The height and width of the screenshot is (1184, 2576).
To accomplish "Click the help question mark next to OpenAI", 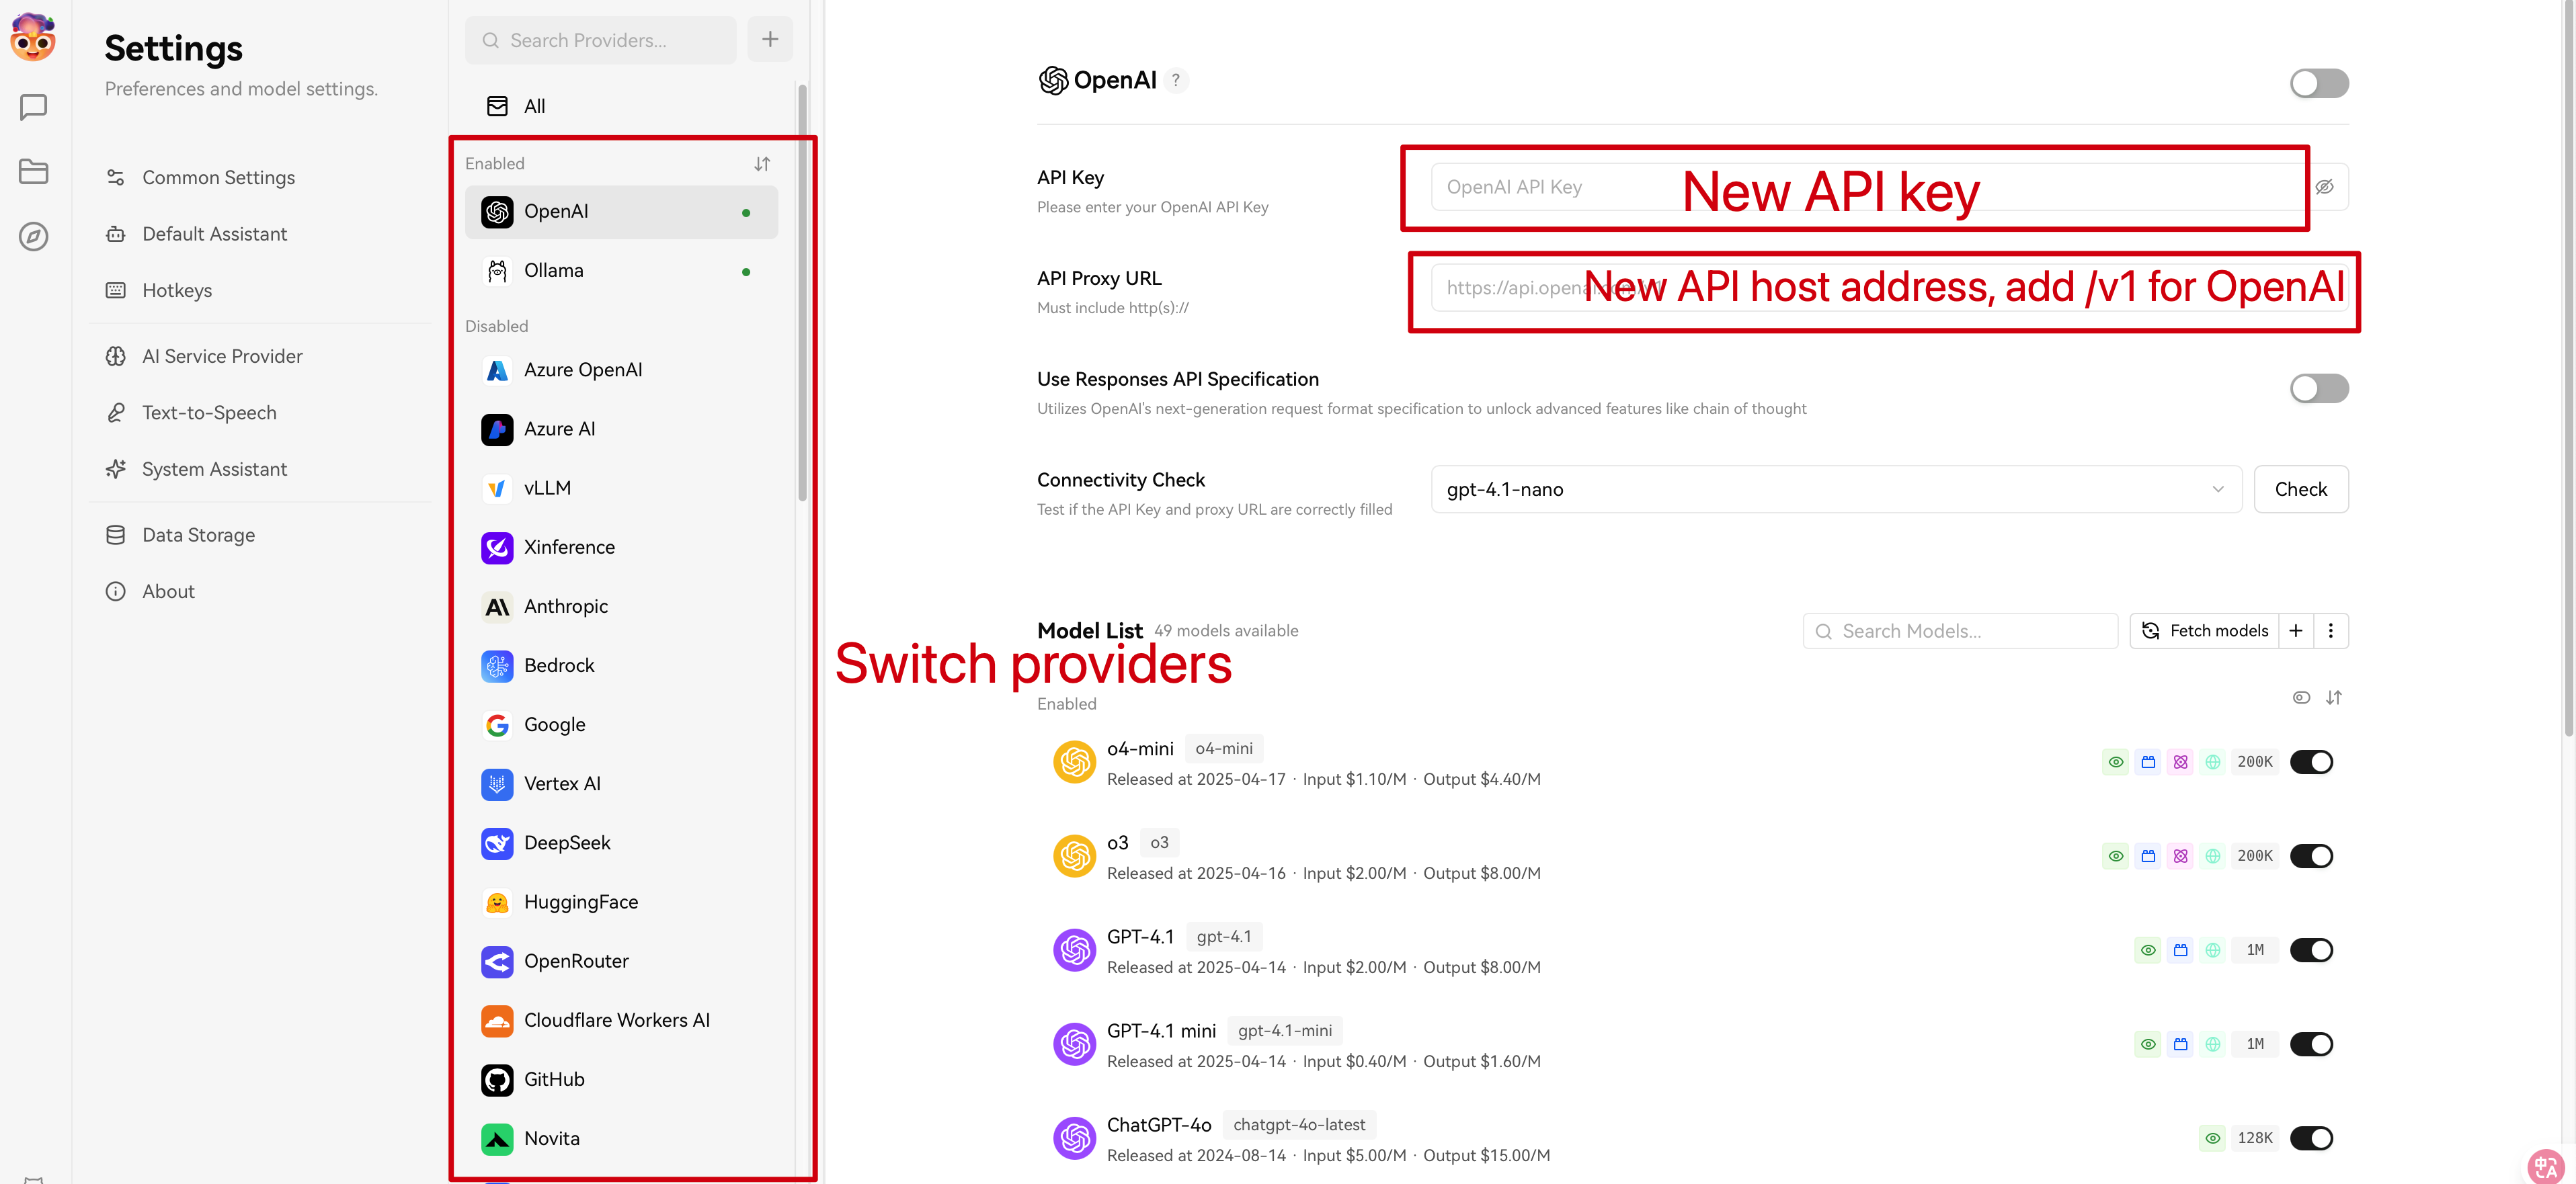I will [1176, 80].
